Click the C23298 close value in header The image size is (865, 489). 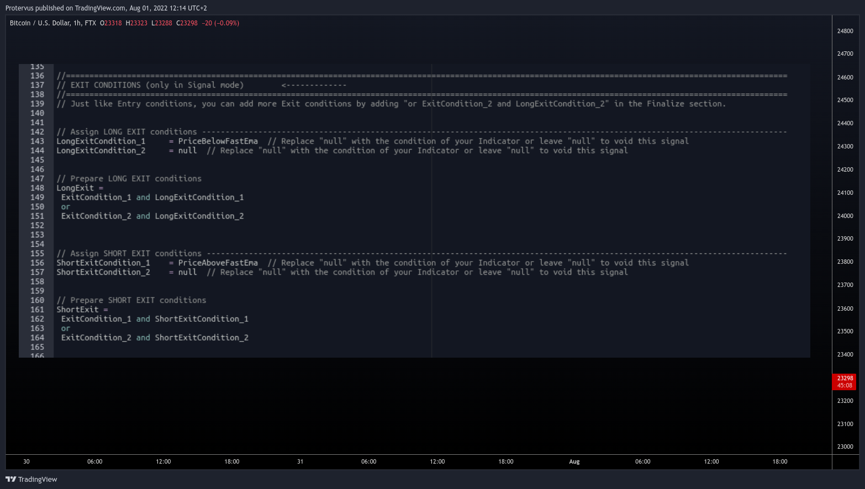[x=187, y=23]
